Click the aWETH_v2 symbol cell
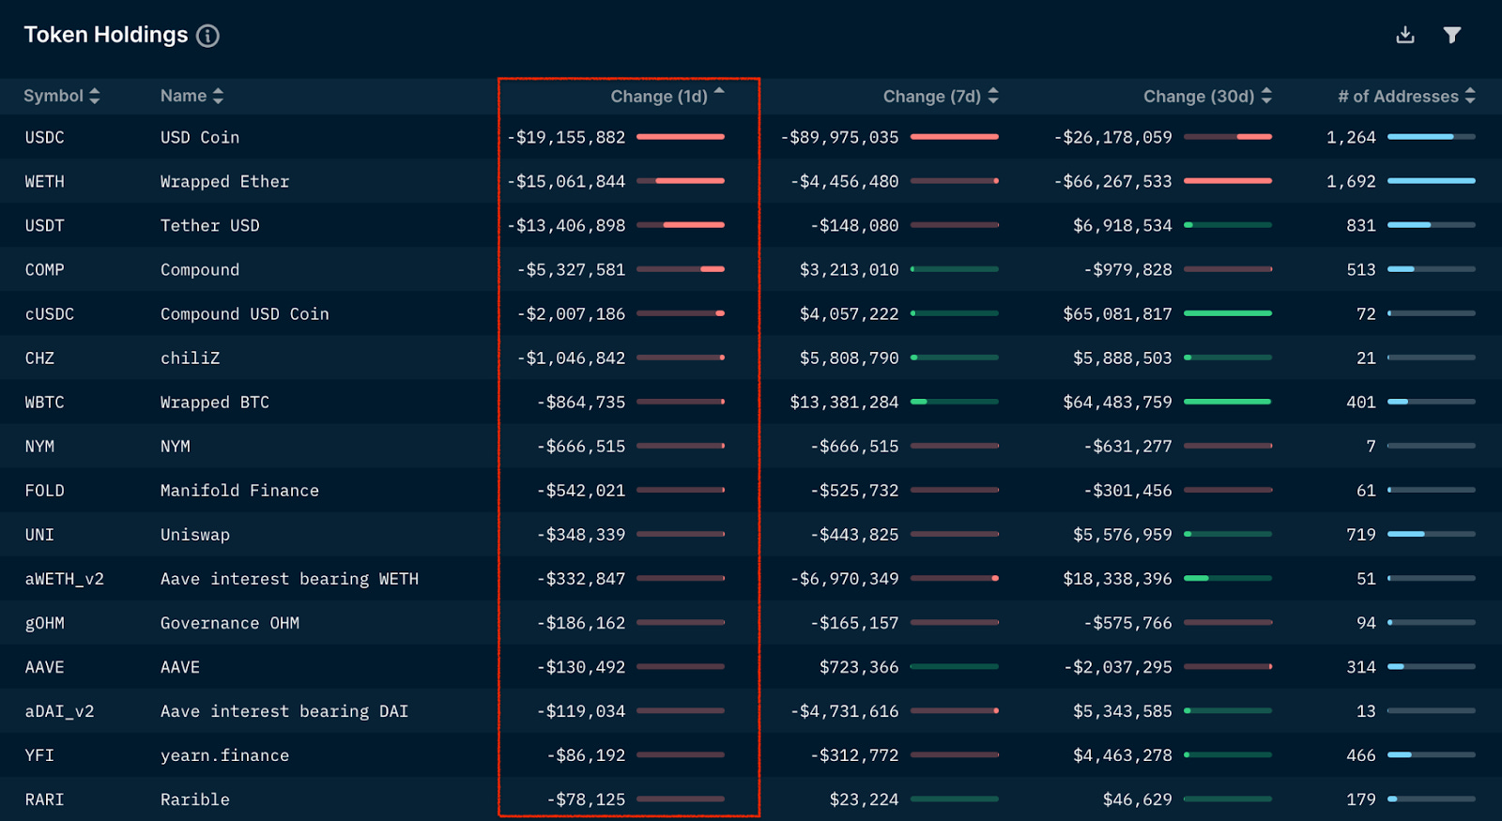Viewport: 1502px width, 821px height. point(64,579)
